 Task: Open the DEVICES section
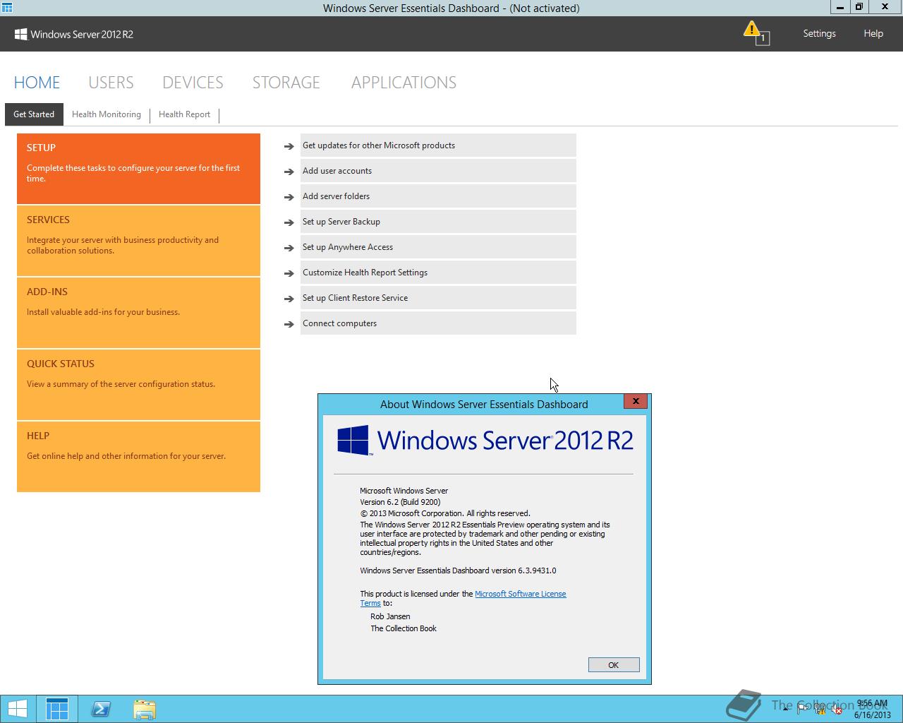coord(193,83)
